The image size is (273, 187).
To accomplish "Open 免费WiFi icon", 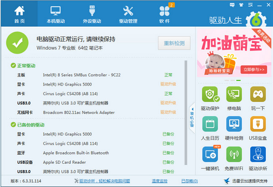I will pos(234,154).
